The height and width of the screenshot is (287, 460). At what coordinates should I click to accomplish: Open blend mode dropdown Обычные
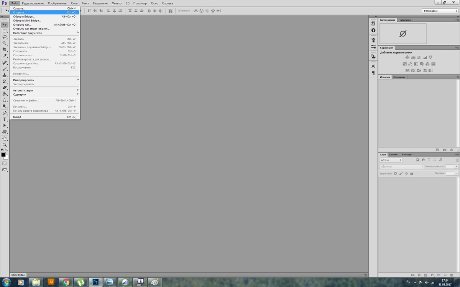401,166
